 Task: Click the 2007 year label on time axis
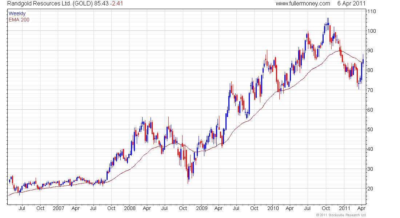(x=59, y=208)
